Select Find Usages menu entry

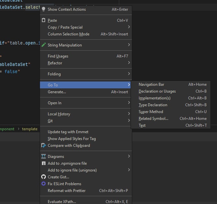[58, 56]
